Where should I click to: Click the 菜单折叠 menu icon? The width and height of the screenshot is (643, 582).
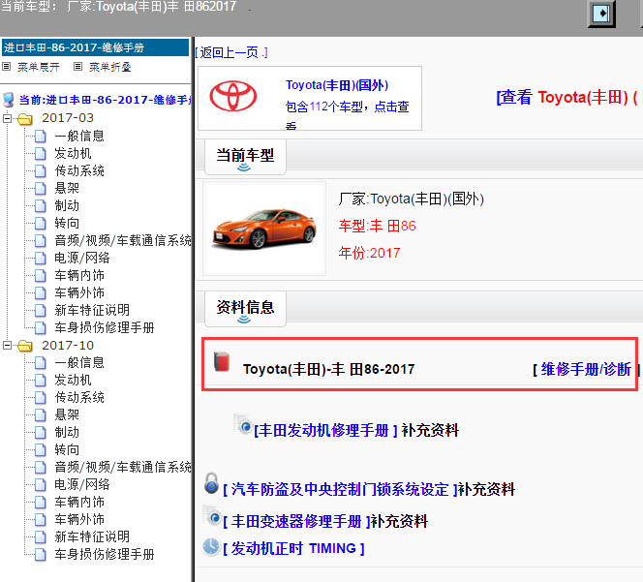pyautogui.click(x=77, y=67)
